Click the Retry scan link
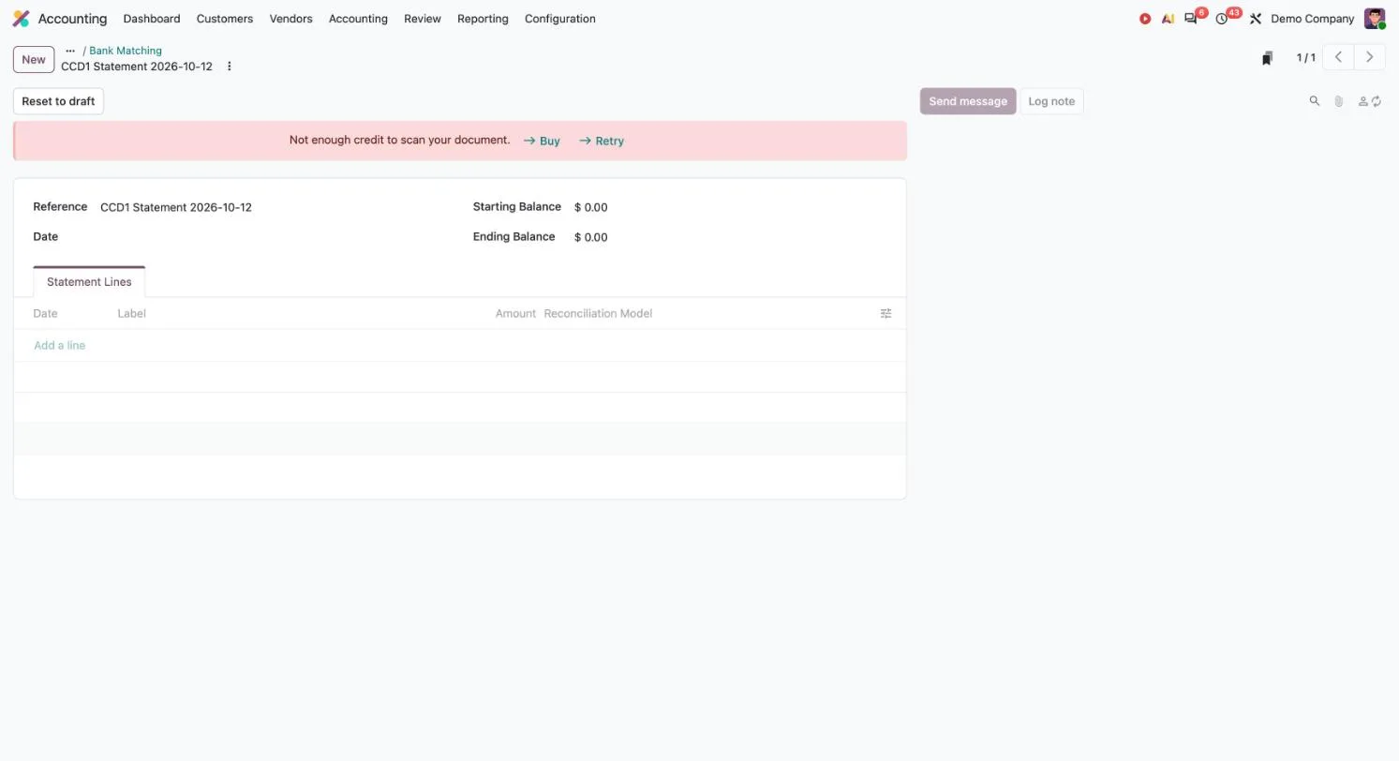This screenshot has width=1399, height=761. 602,141
